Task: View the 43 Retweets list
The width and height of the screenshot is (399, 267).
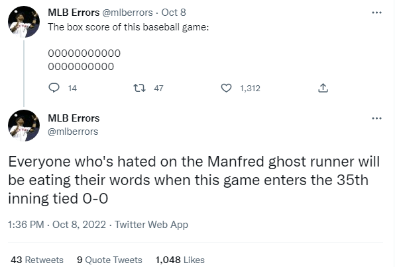Action: [37, 260]
